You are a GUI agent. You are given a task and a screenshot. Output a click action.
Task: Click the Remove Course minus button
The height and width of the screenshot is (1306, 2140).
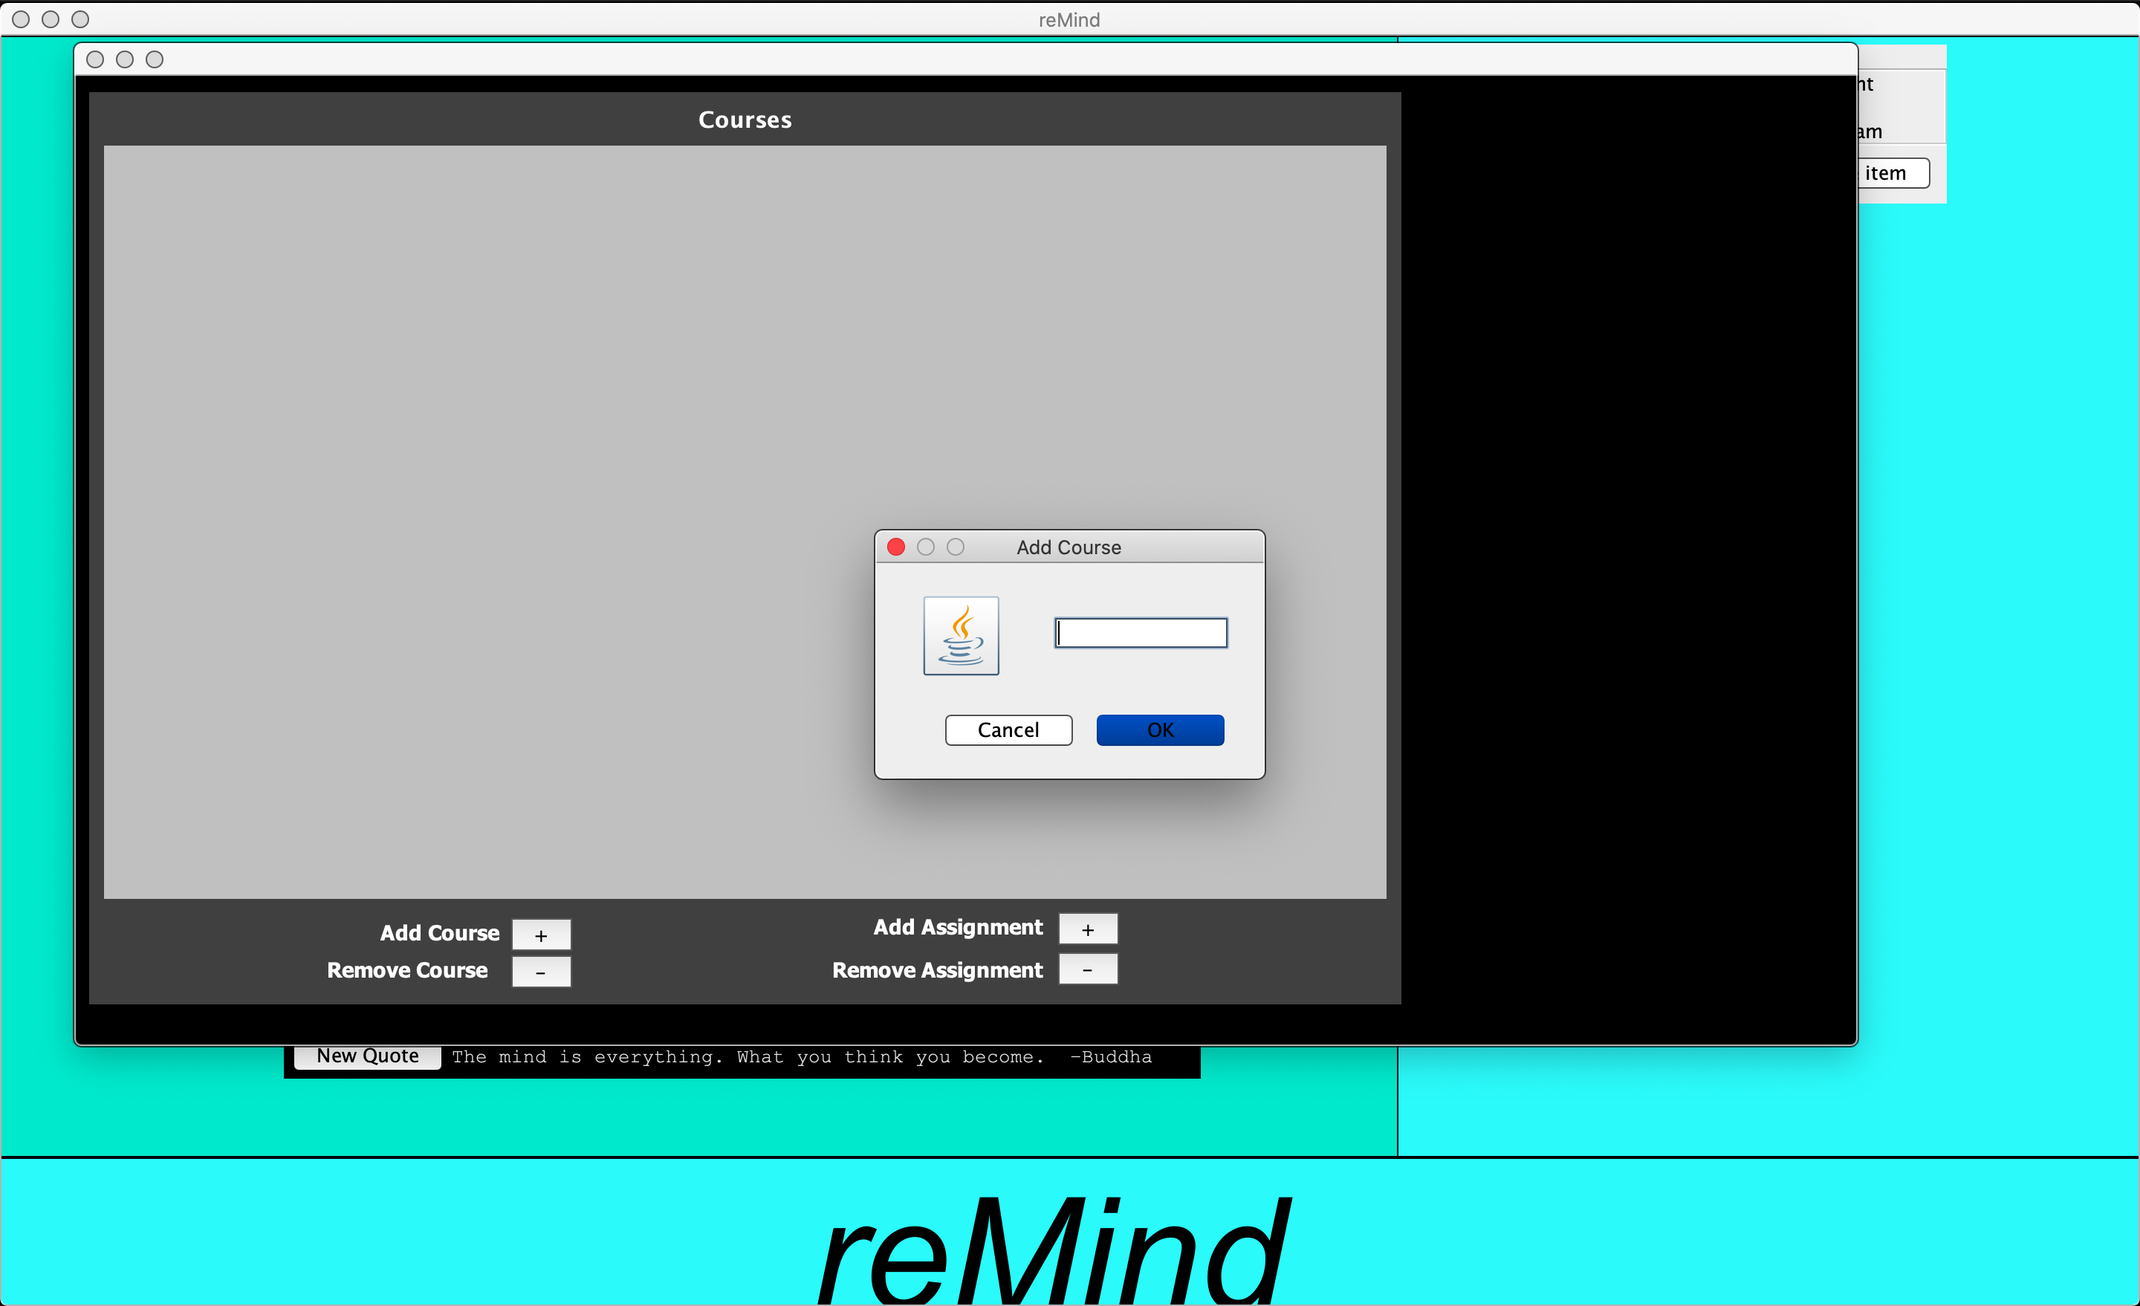541,972
